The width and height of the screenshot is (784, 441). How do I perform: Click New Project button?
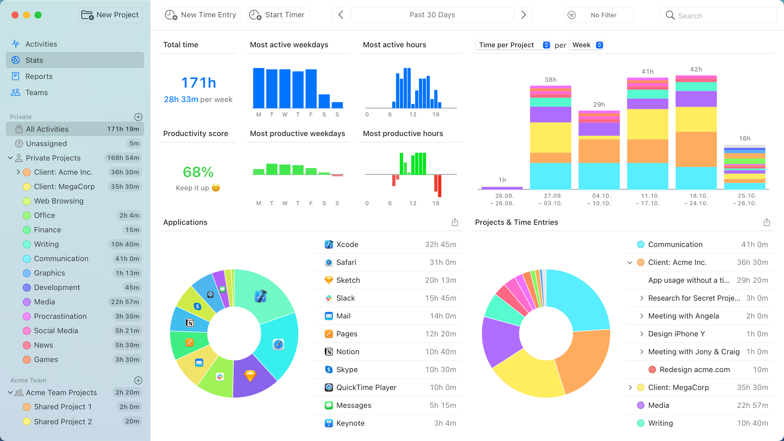[x=112, y=14]
